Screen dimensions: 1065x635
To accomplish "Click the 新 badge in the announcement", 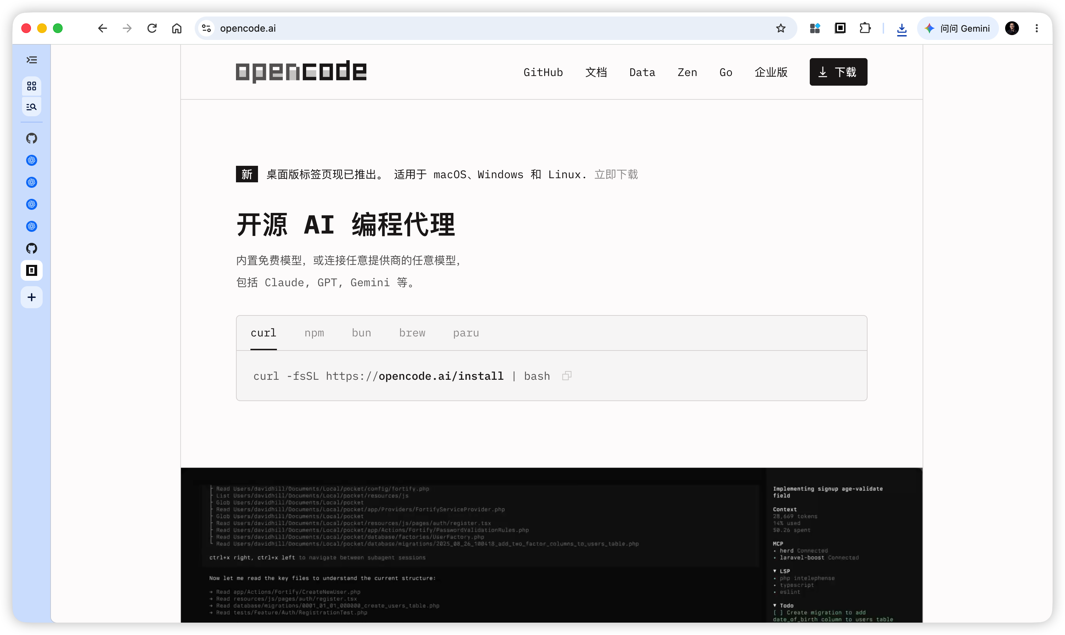I will (247, 174).
